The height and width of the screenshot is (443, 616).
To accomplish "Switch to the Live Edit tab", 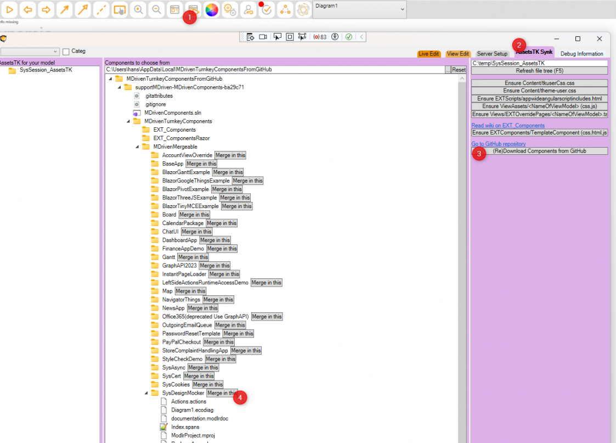I will tap(428, 54).
